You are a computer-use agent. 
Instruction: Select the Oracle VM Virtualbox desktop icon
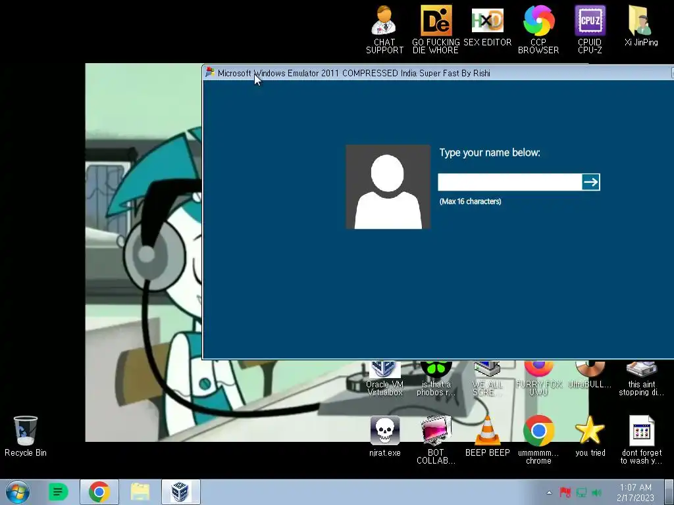pyautogui.click(x=384, y=379)
